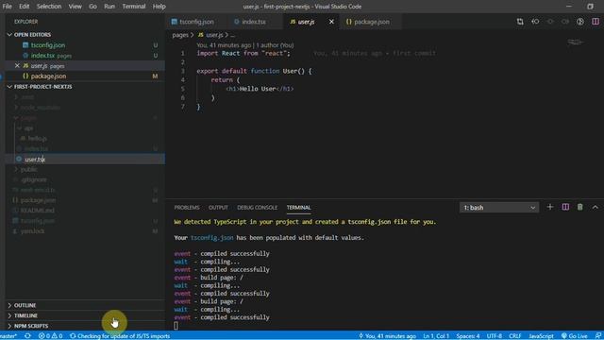Click the master branch indicator in status bar
The width and height of the screenshot is (604, 340).
click(x=8, y=336)
